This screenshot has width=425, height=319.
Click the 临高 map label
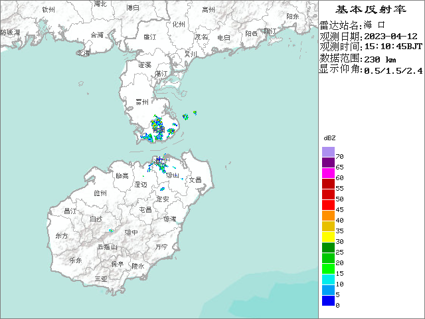click(122, 175)
